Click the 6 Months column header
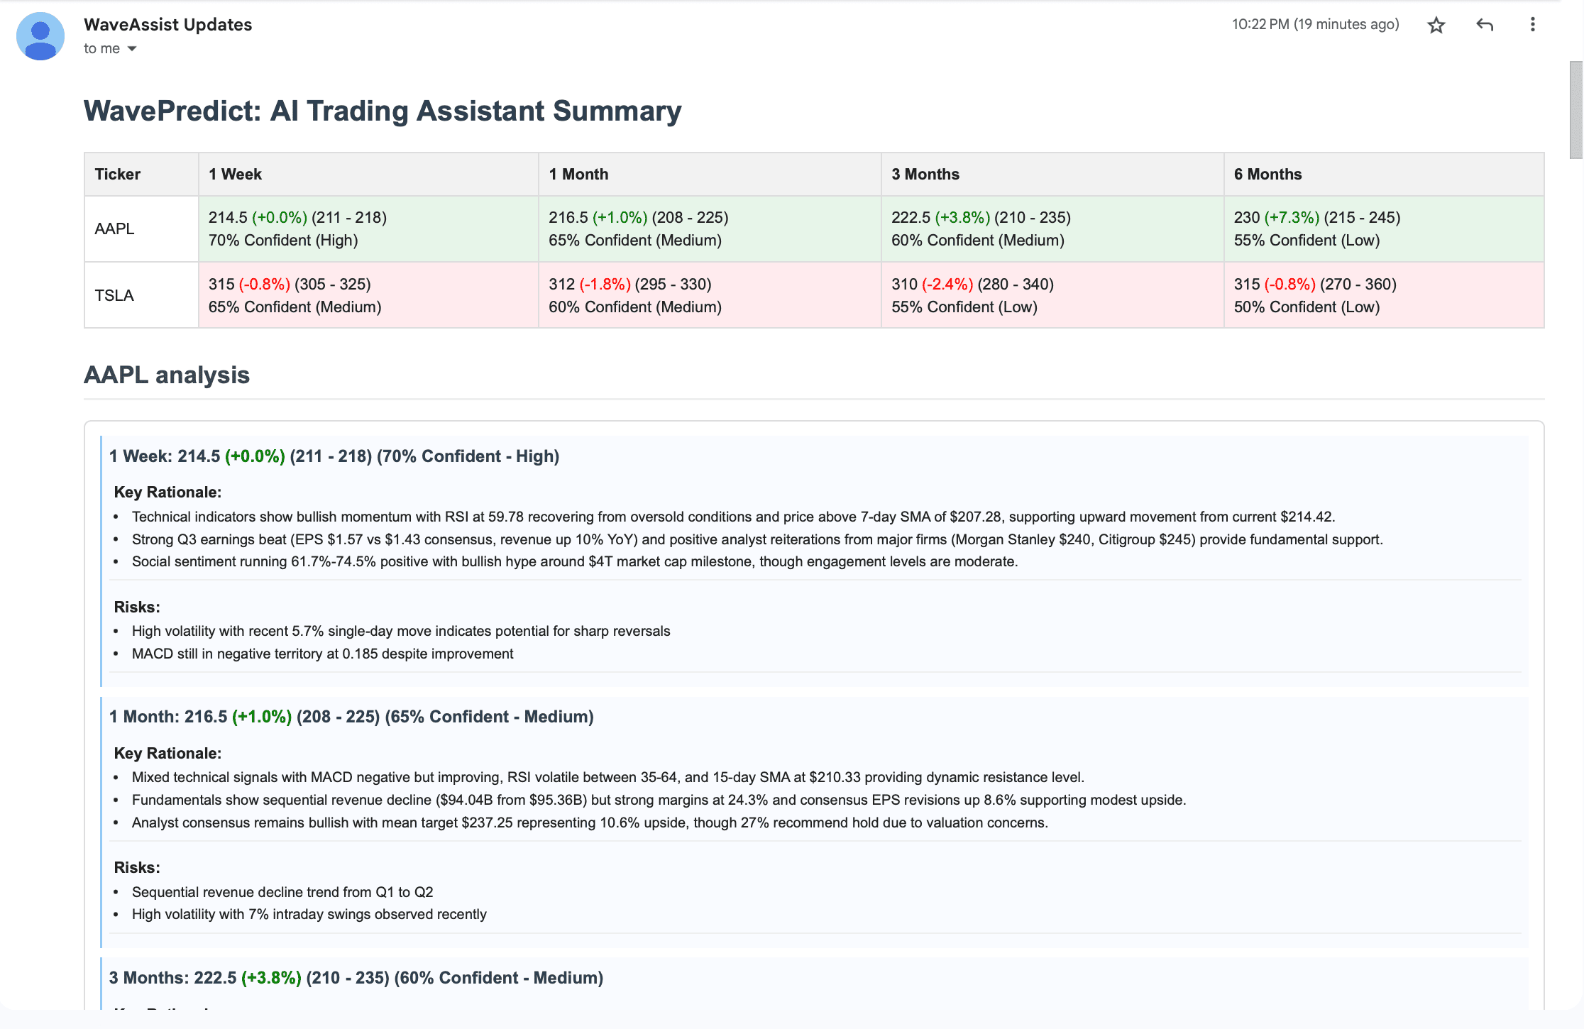1584x1029 pixels. pos(1384,175)
